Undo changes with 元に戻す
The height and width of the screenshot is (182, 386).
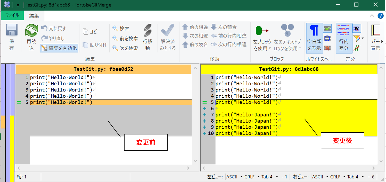coord(54,28)
